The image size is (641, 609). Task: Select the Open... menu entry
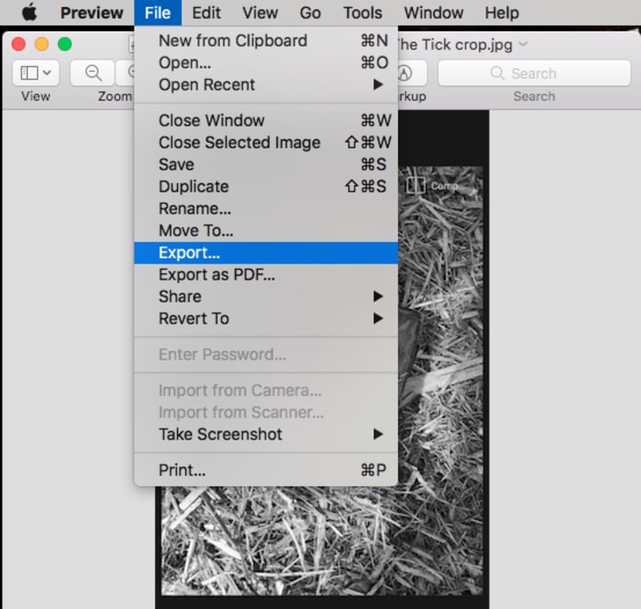[x=266, y=62]
